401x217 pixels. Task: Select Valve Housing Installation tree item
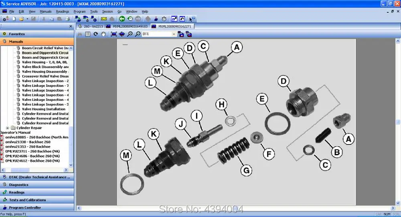pos(43,109)
